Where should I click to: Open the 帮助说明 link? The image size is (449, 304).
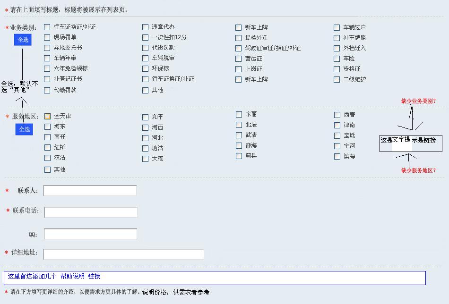(73, 277)
